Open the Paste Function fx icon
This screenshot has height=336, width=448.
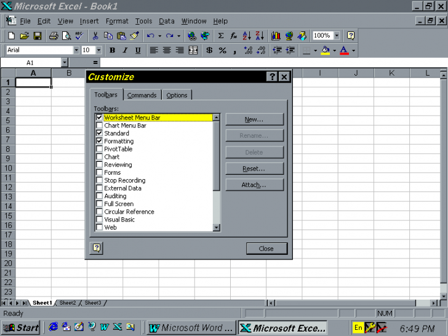click(x=234, y=36)
